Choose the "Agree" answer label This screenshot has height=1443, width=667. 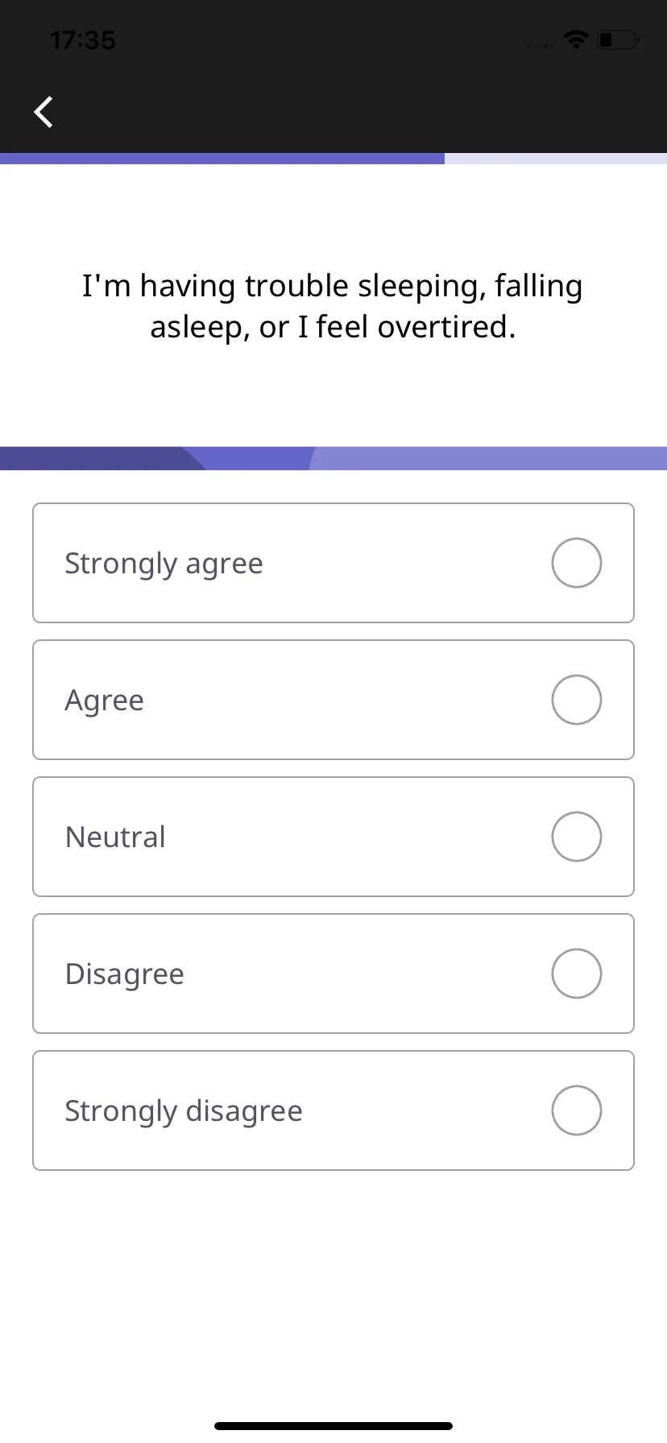tap(104, 701)
